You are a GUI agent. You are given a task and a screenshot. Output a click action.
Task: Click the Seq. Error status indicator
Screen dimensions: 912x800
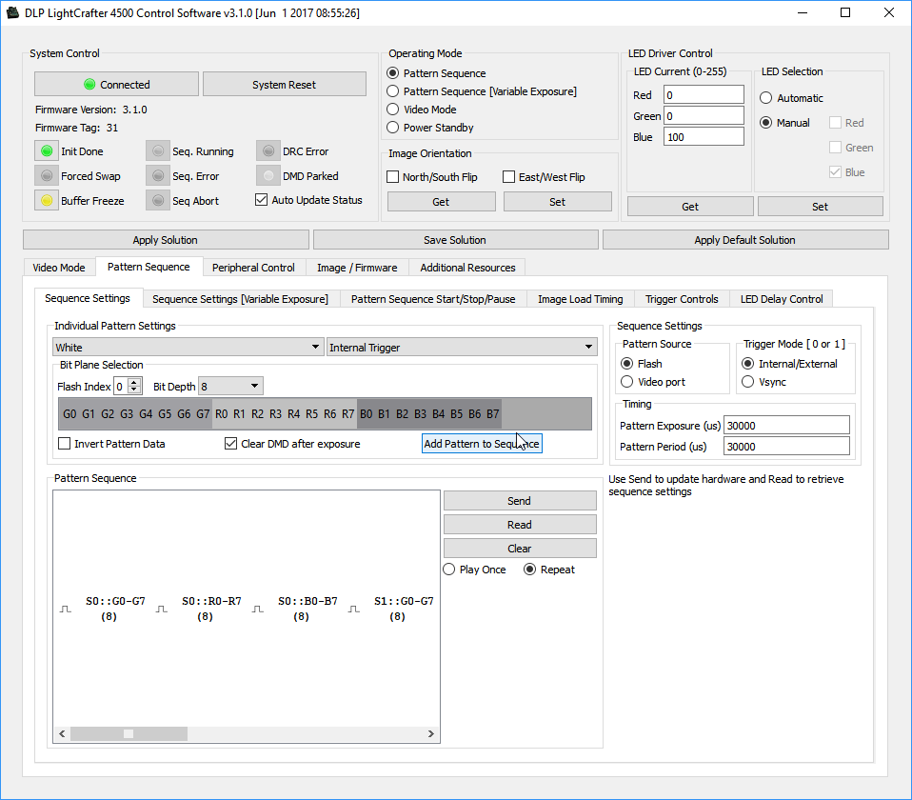(158, 175)
